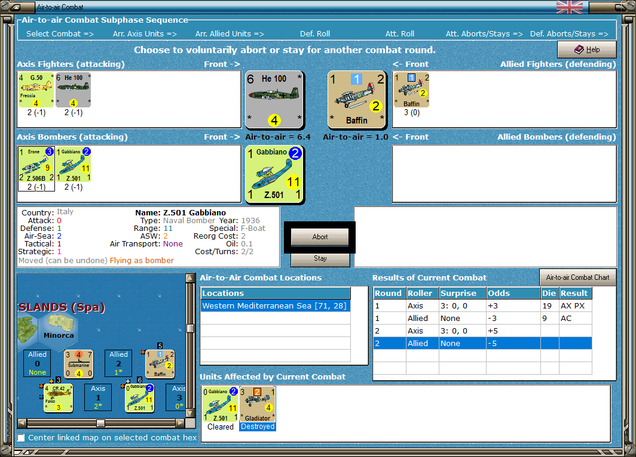Image resolution: width=636 pixels, height=457 pixels.
Task: Click the Odds column header
Action: tap(513, 293)
